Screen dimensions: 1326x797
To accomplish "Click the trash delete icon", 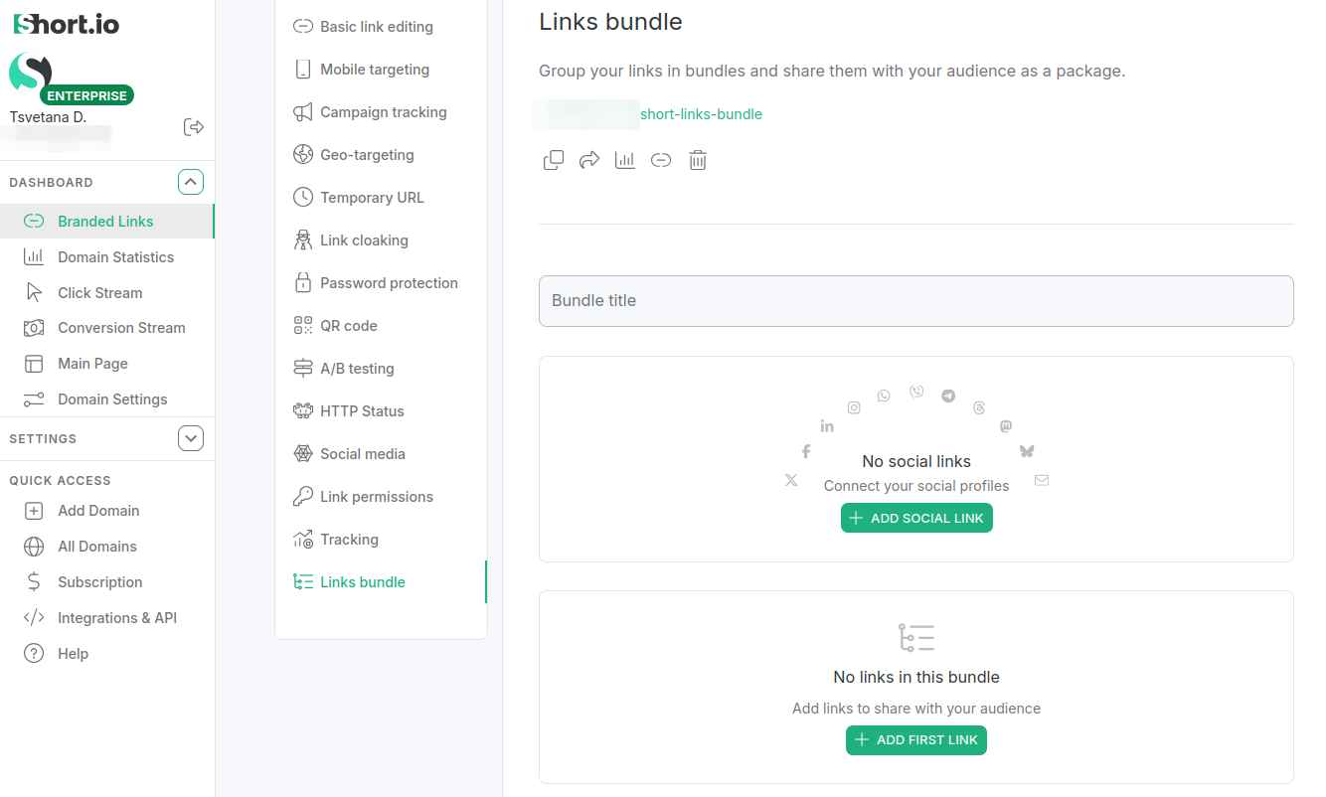I will click(x=698, y=160).
